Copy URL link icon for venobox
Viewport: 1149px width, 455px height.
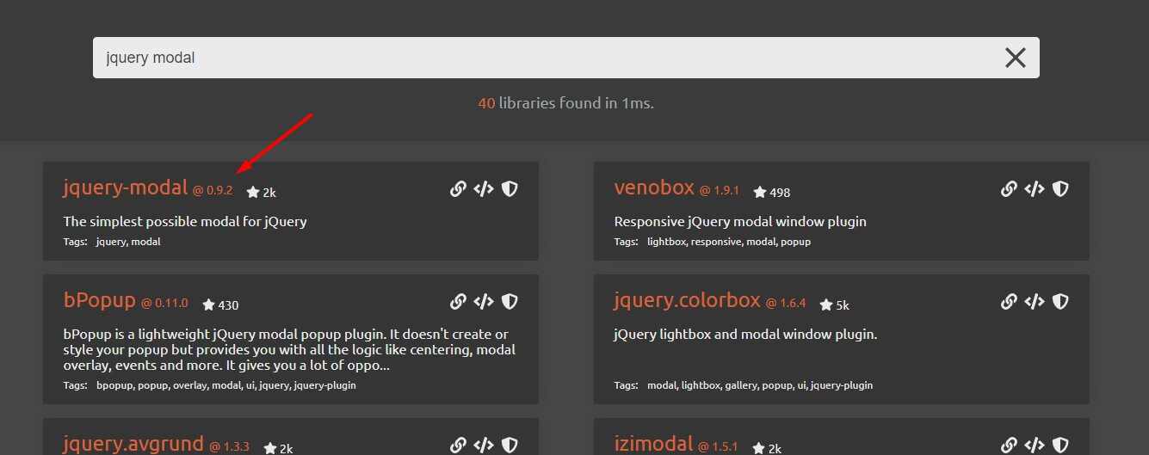pos(1009,189)
